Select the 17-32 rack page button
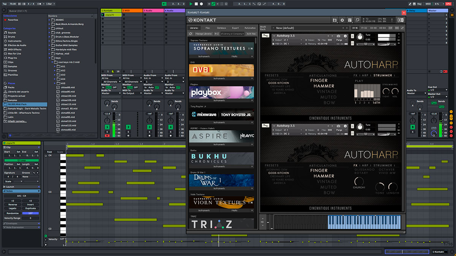 [x=364, y=28]
